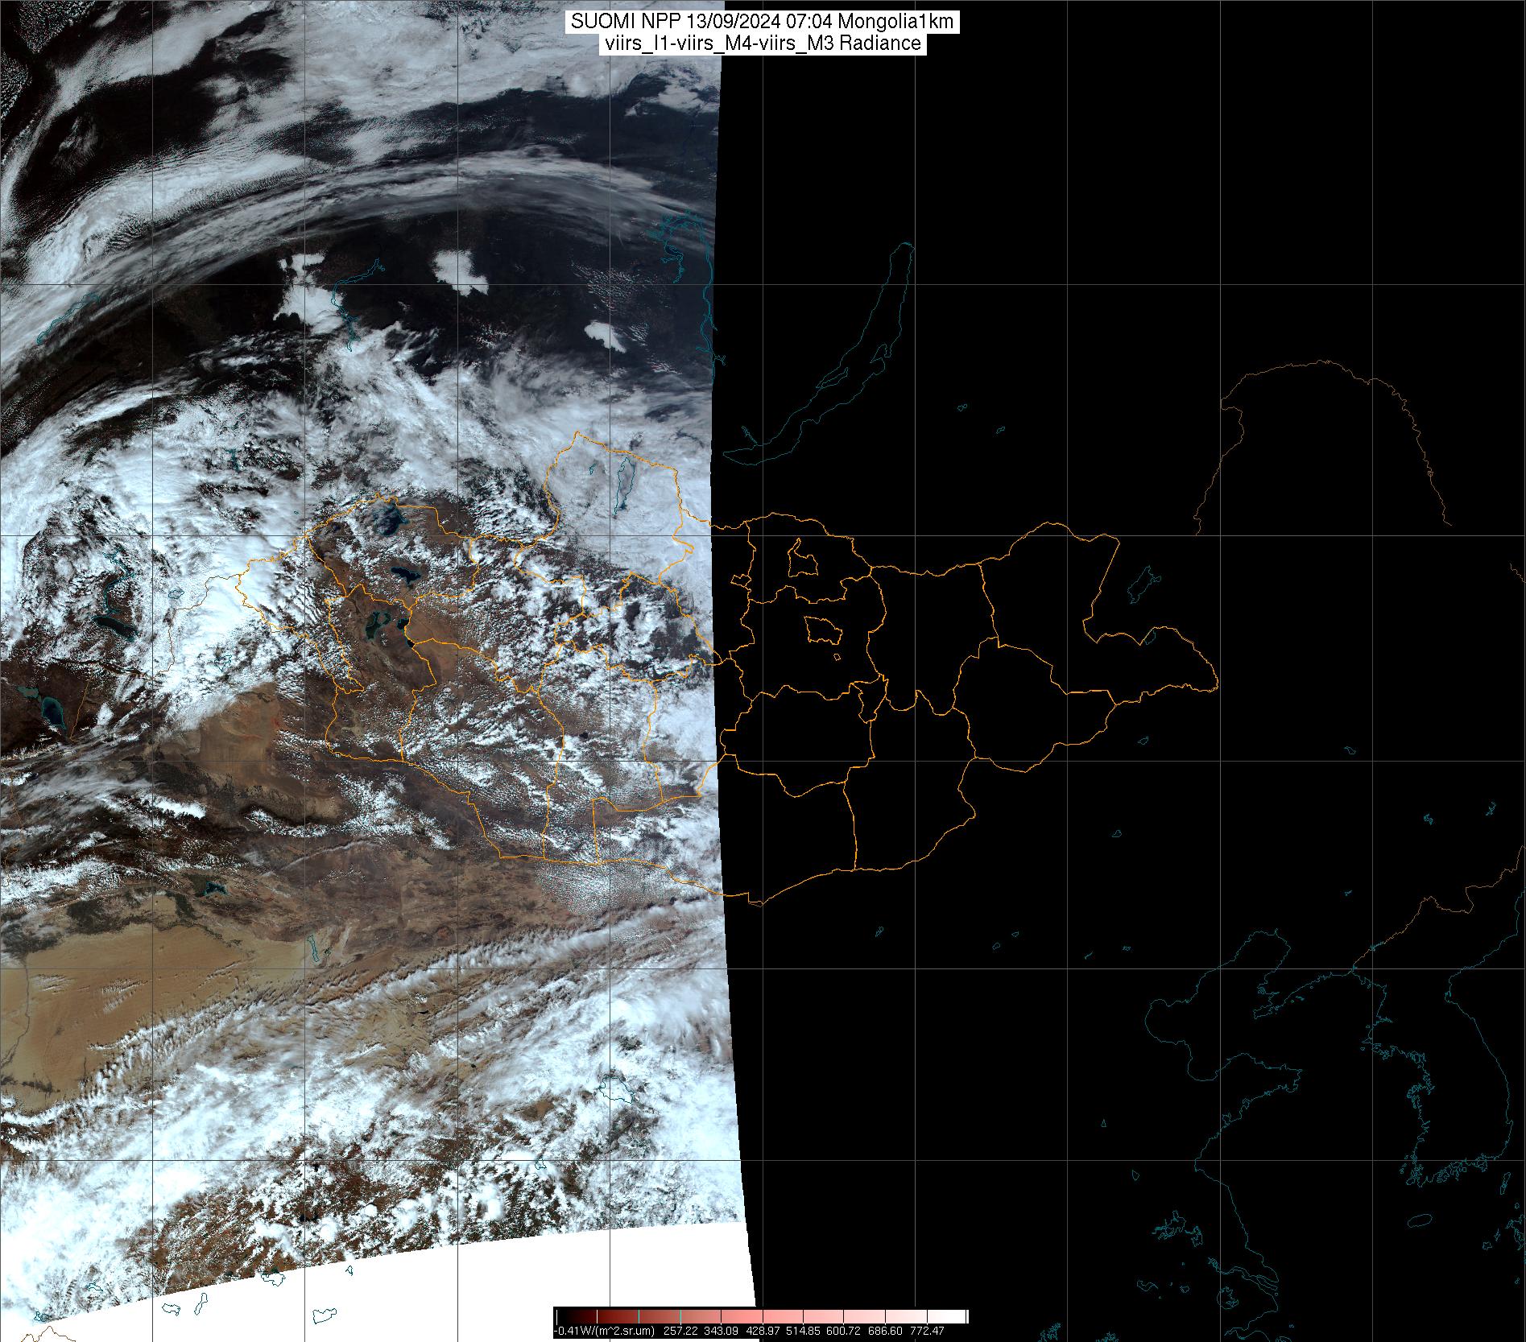Click the SUOMI NPP image title text
1526x1342 pixels.
(762, 23)
